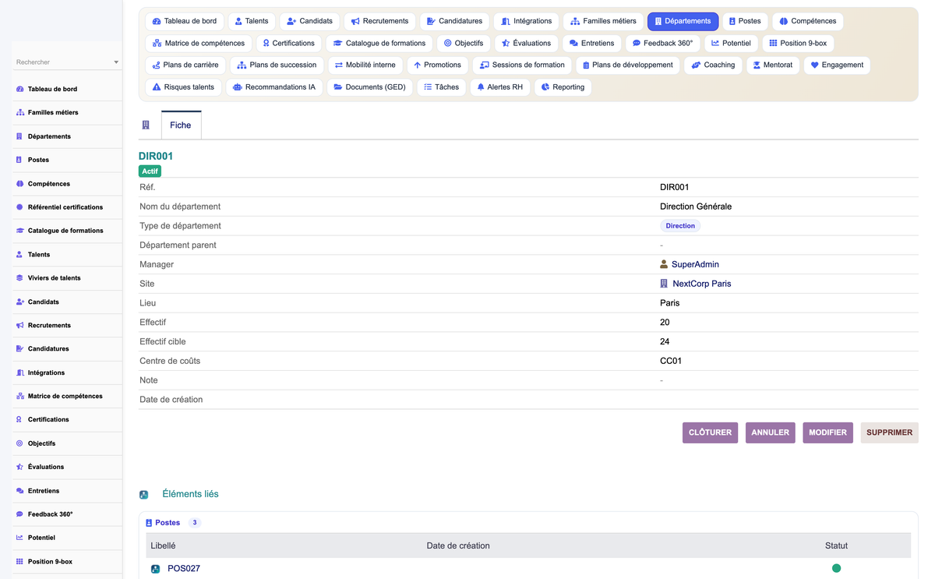Click the Éléments liés section icon
935x579 pixels.
(x=144, y=495)
